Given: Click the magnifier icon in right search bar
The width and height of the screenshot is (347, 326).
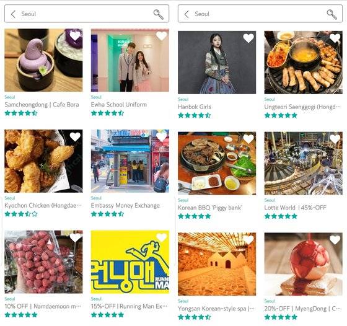Looking at the screenshot, I should click(x=332, y=14).
